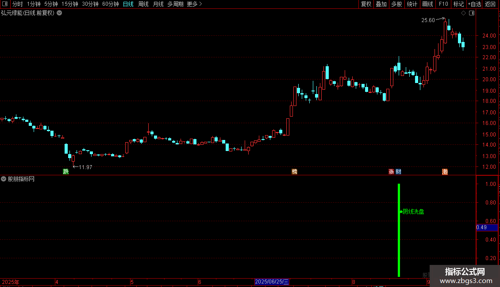Click the 榜 ranking event marker

[294, 171]
